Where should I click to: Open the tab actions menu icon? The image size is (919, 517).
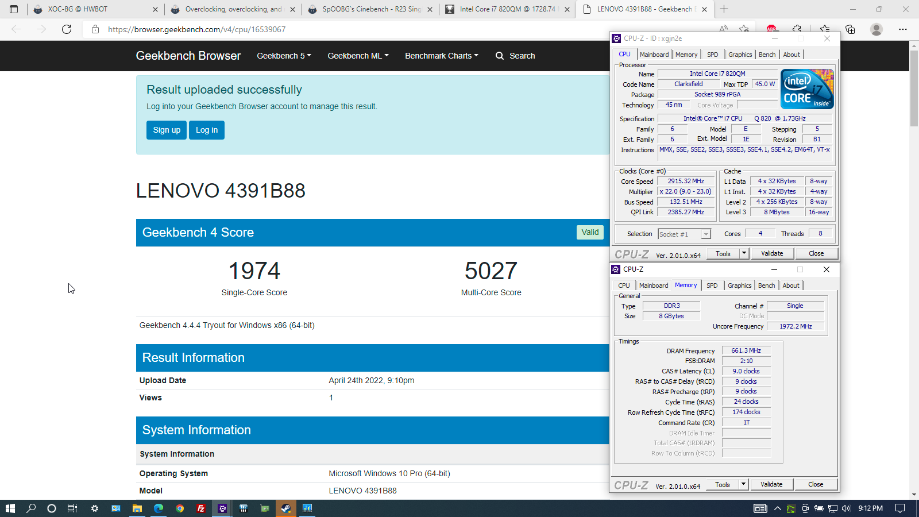pyautogui.click(x=14, y=9)
